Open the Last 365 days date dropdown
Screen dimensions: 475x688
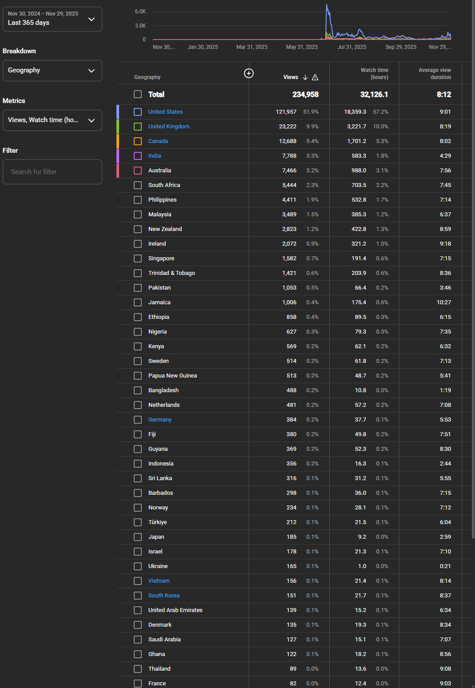(x=52, y=19)
